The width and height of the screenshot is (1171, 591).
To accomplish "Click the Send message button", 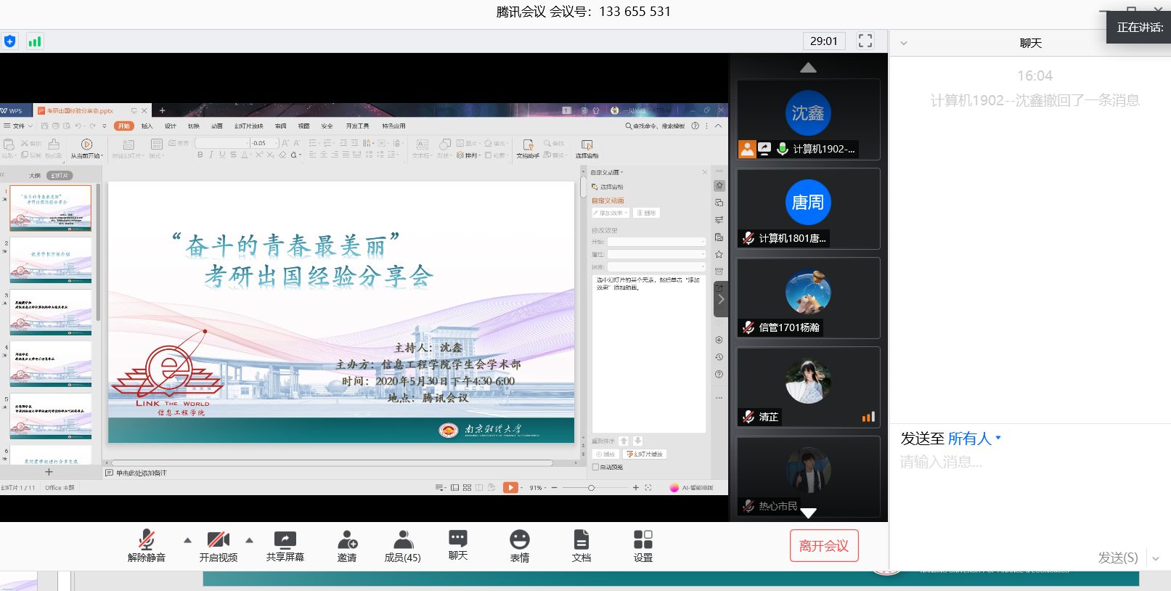I will [x=1117, y=558].
